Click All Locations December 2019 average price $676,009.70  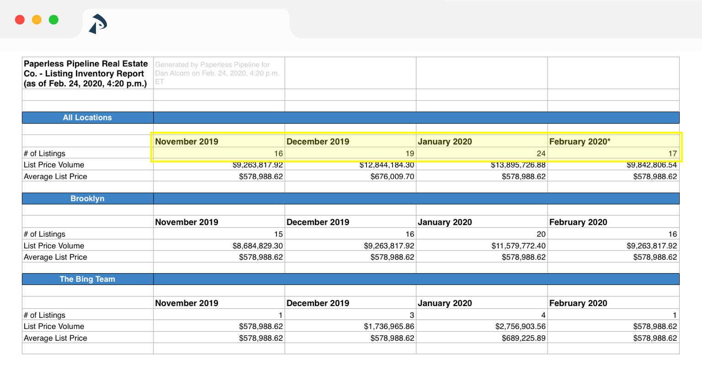click(392, 177)
